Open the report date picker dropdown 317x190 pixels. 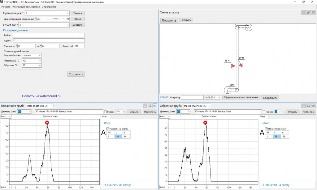[x=219, y=97]
